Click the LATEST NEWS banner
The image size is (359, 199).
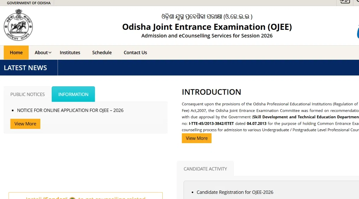coord(25,68)
